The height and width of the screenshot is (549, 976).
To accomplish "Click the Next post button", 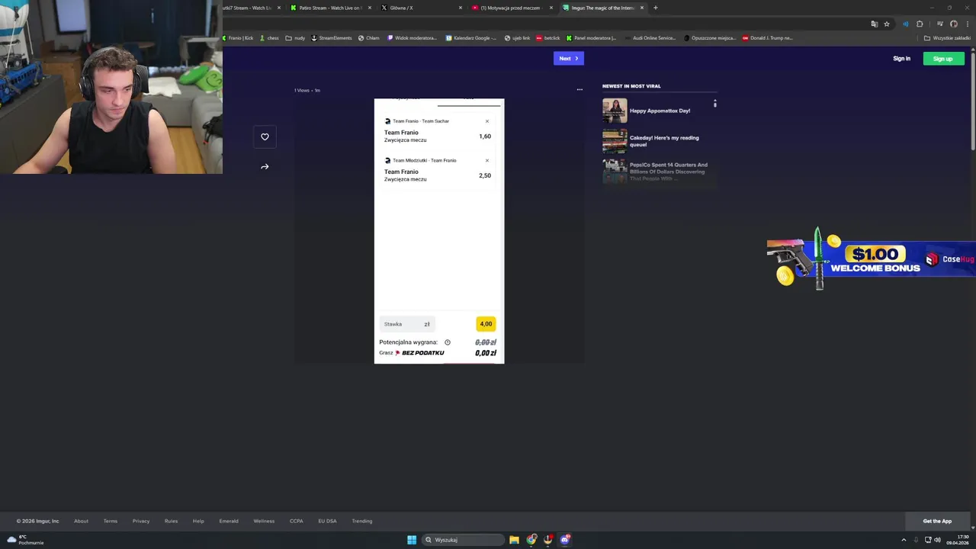I will click(569, 58).
